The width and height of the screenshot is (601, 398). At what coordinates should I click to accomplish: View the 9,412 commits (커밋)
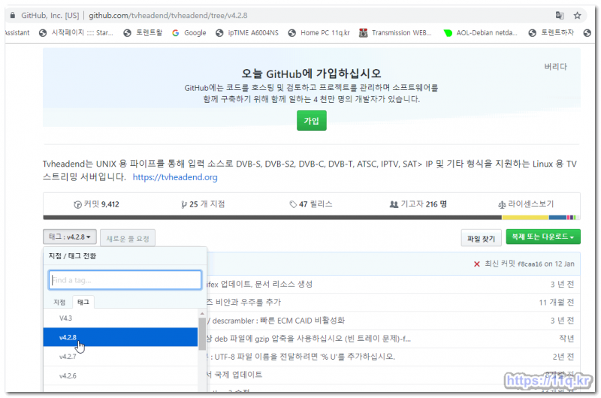97,204
